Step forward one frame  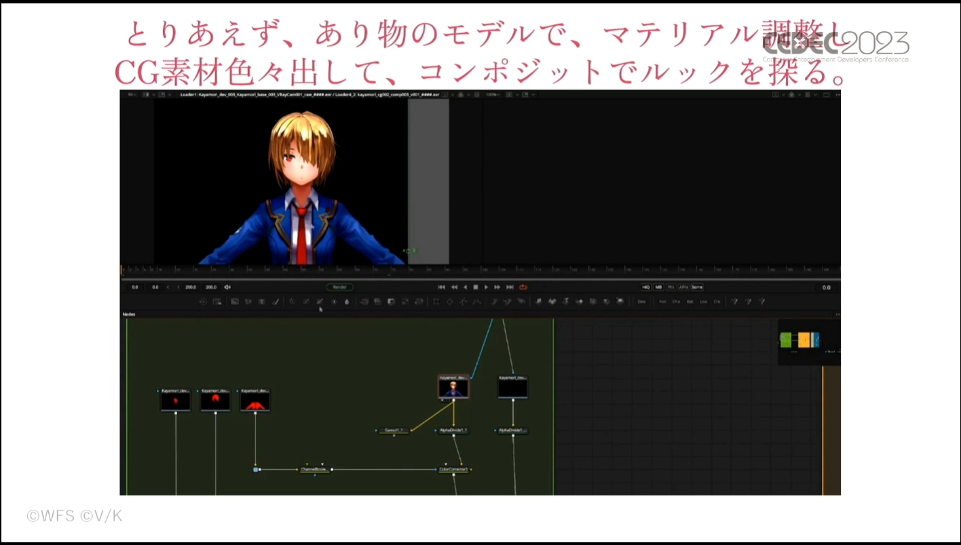497,287
